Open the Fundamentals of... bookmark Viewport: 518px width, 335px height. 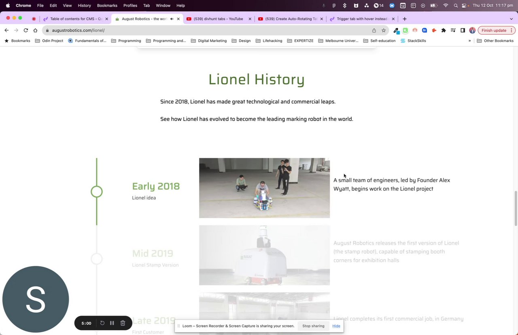click(87, 41)
